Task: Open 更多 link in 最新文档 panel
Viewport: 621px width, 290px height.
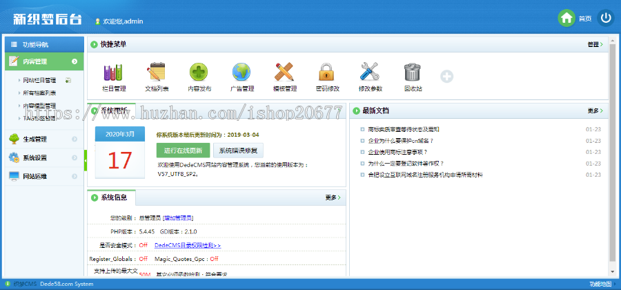Action: (x=595, y=110)
